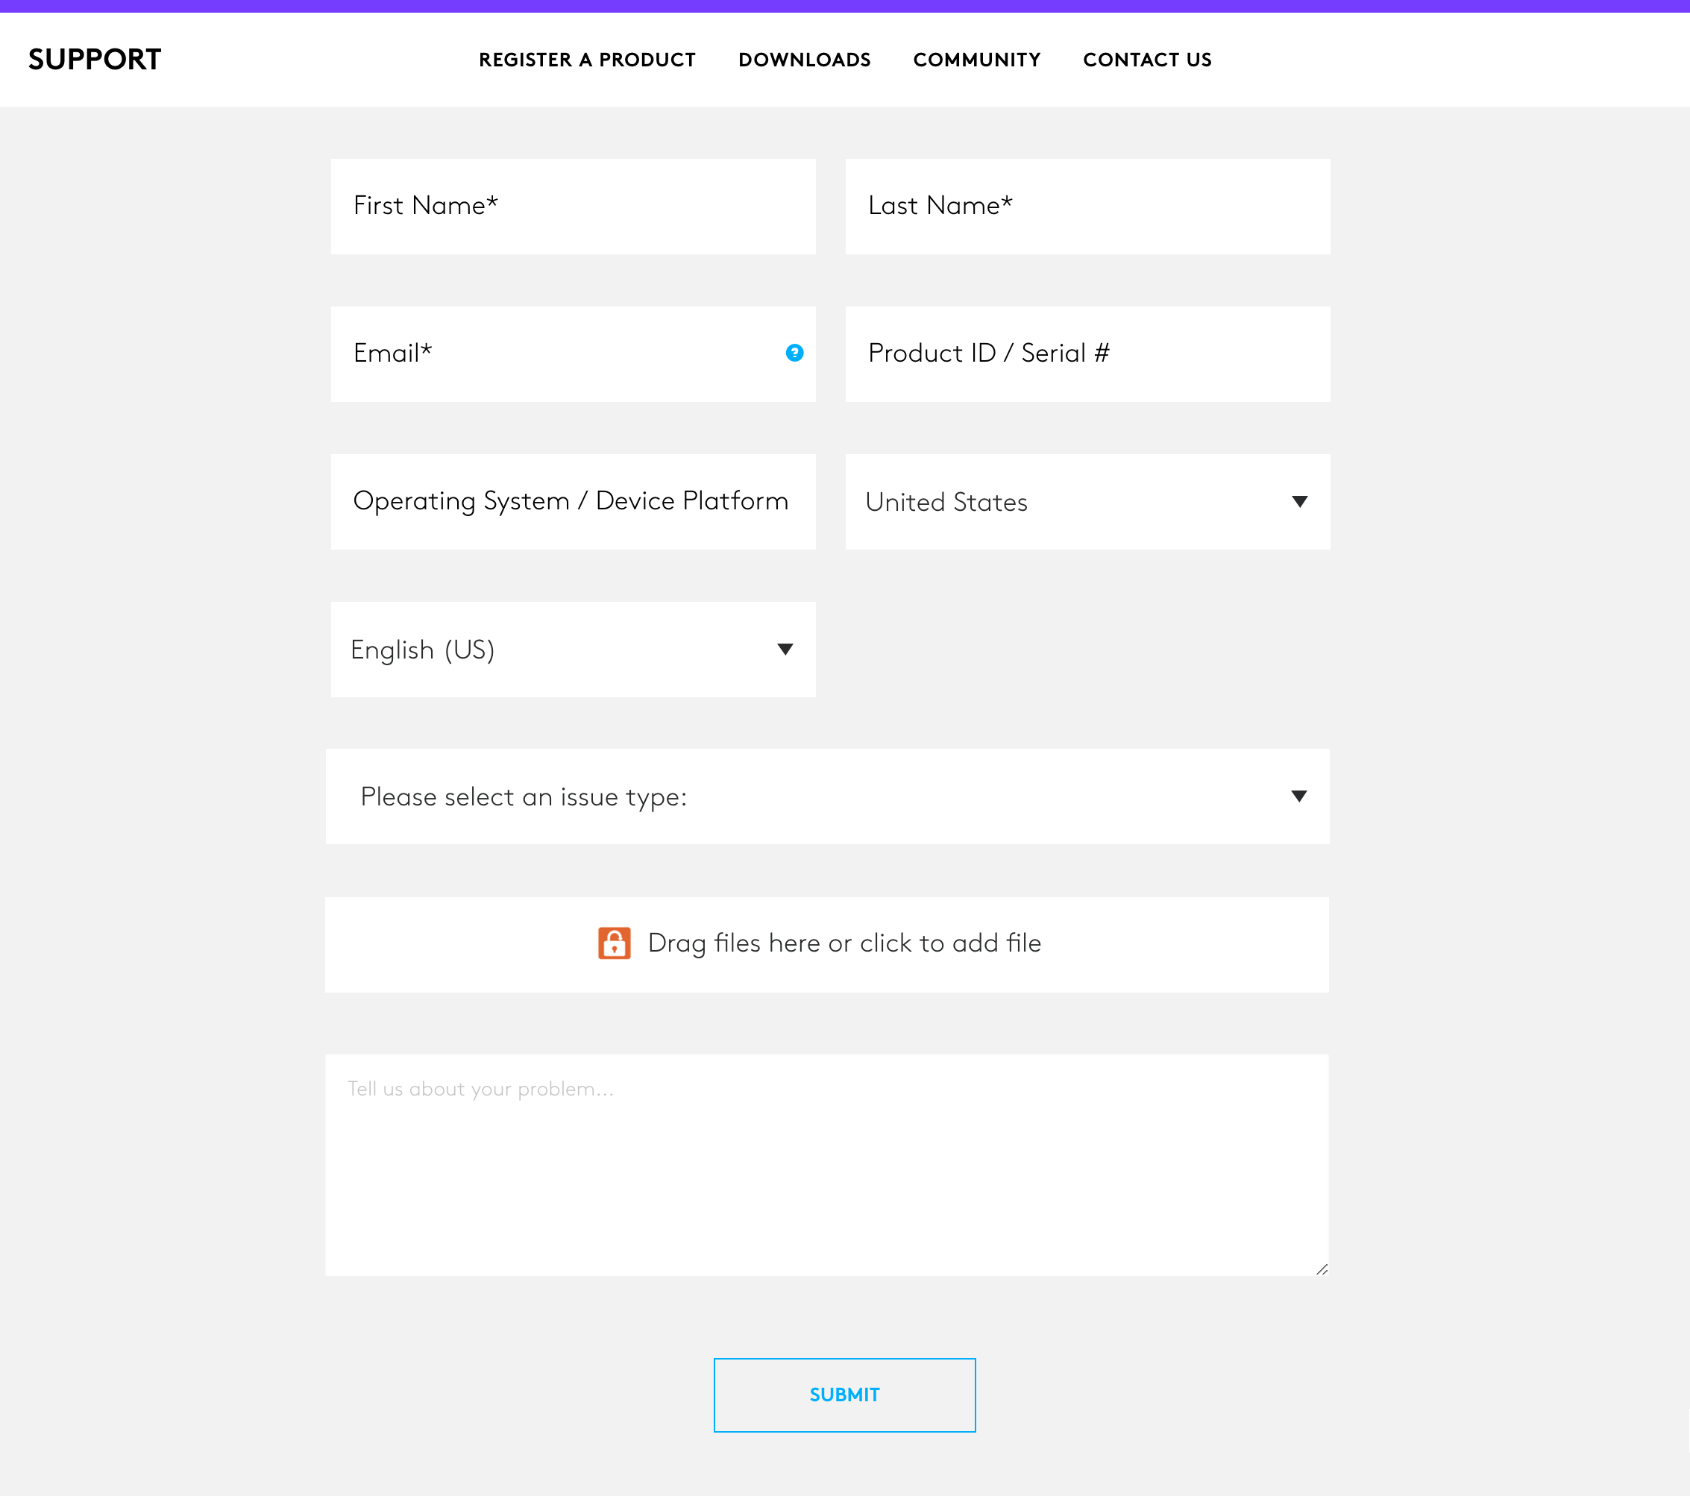The height and width of the screenshot is (1496, 1690).
Task: Submit the support form
Action: 844,1395
